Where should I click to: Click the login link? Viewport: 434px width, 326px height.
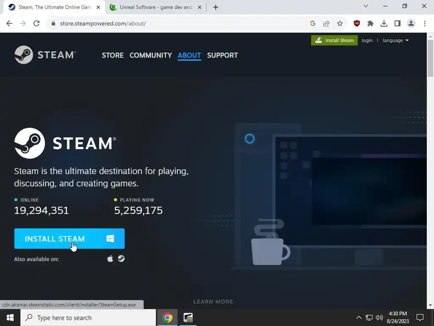pyautogui.click(x=367, y=40)
